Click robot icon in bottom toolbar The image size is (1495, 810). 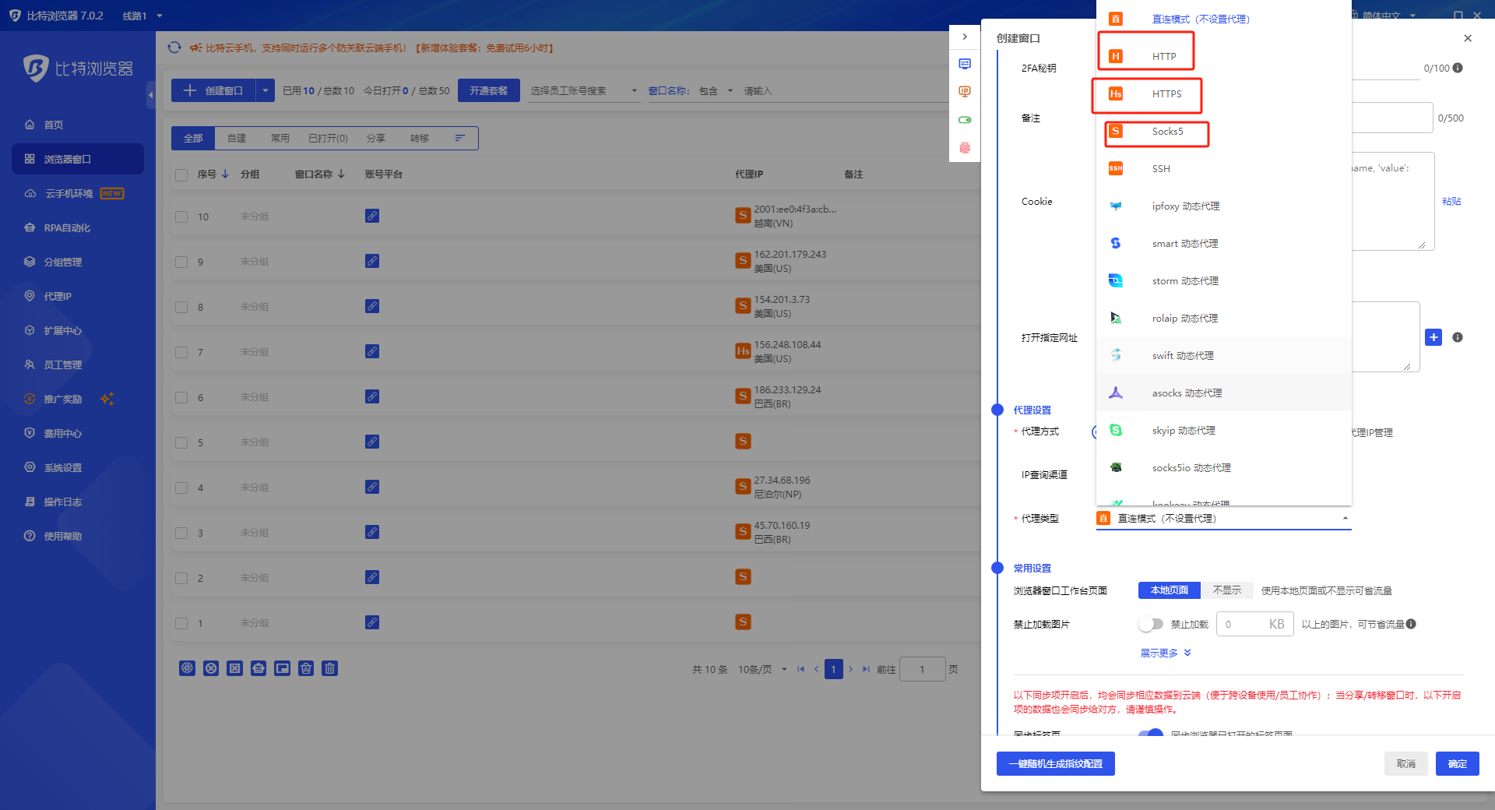click(259, 668)
